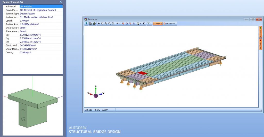Print the structure view
The width and height of the screenshot is (264, 137).
point(94,23)
